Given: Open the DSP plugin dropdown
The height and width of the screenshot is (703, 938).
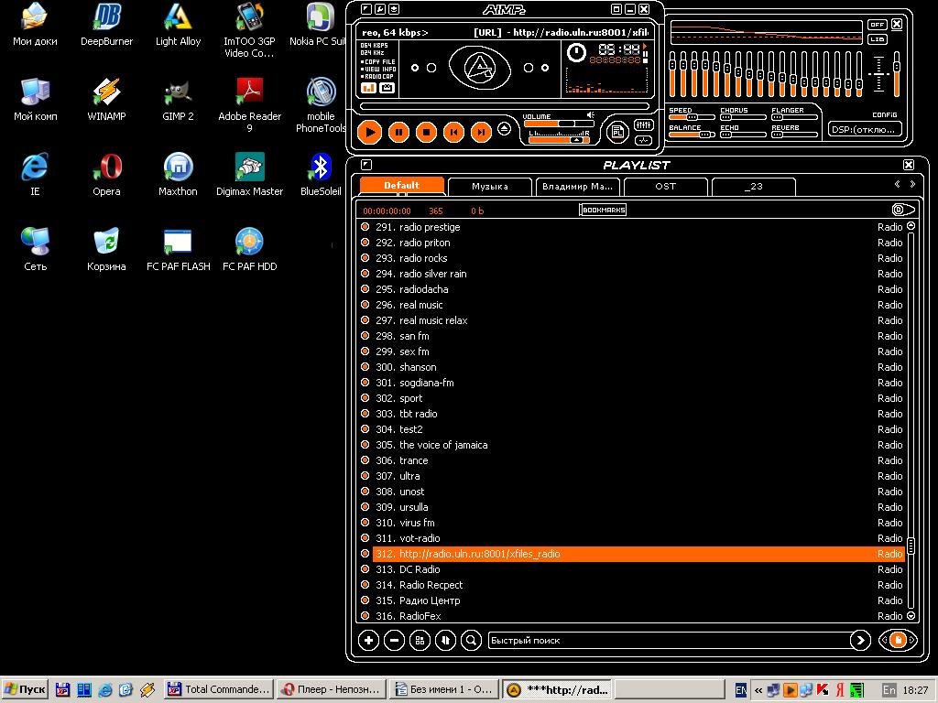Looking at the screenshot, I should (864, 129).
